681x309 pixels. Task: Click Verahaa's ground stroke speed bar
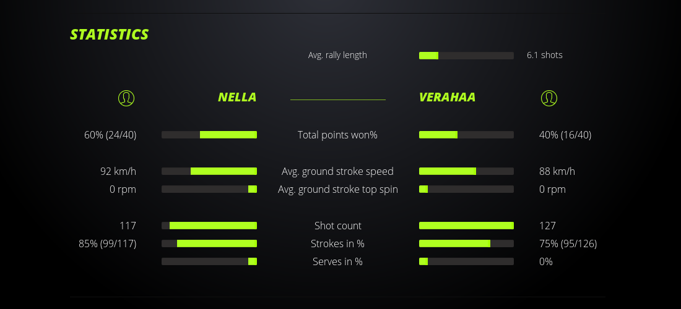click(x=466, y=171)
